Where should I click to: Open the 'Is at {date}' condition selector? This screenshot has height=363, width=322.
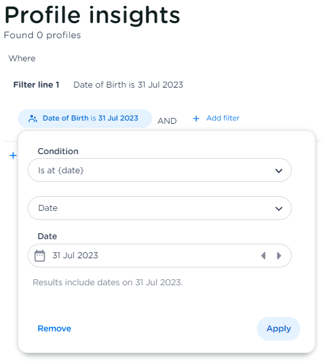pos(159,170)
